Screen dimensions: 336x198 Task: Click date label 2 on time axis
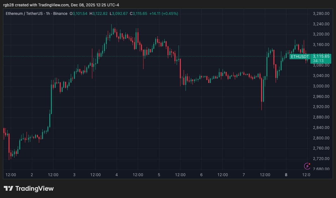[x=32, y=175]
